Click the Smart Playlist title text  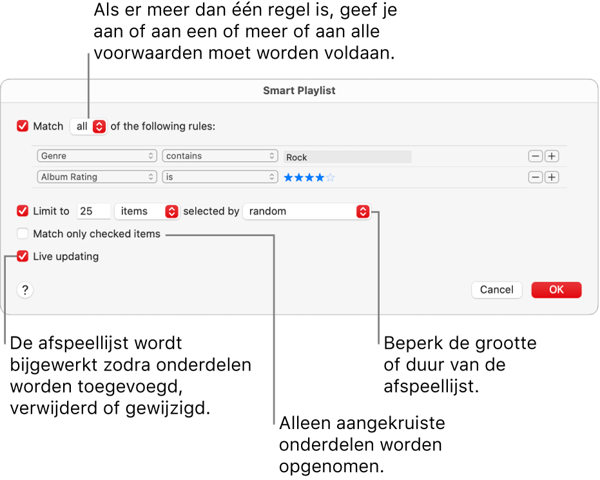point(299,91)
